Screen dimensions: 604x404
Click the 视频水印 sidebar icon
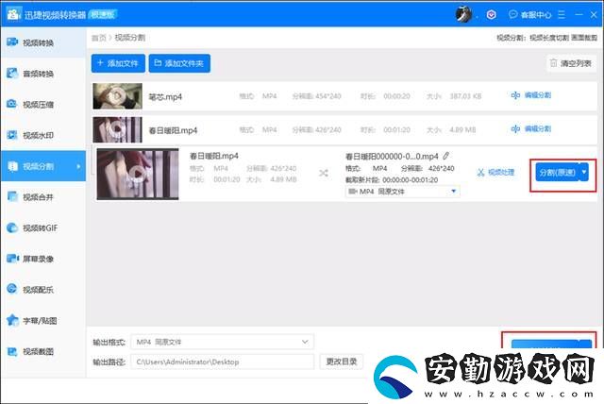coord(12,135)
